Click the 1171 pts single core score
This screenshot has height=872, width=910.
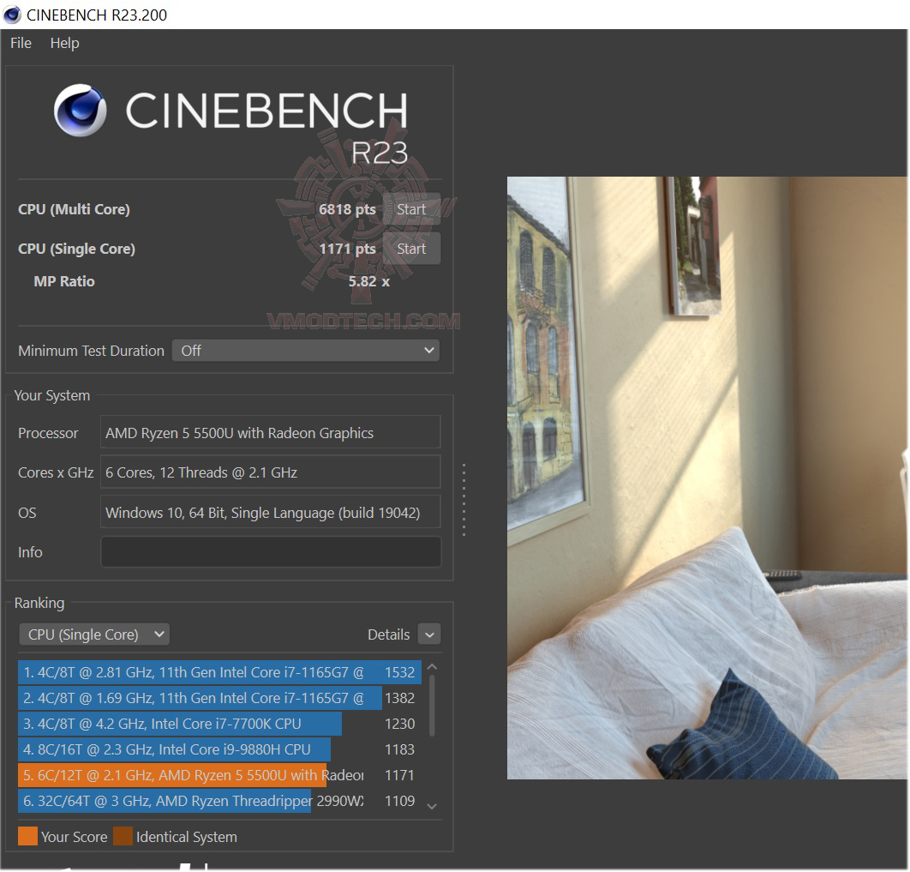click(x=347, y=249)
